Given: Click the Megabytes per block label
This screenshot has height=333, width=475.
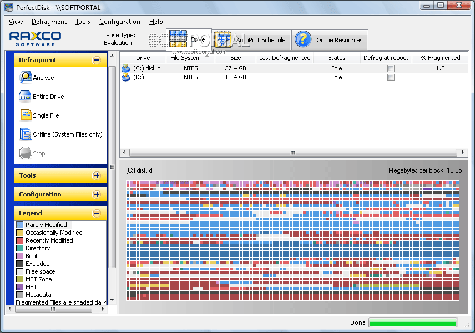Looking at the screenshot, I should click(425, 170).
